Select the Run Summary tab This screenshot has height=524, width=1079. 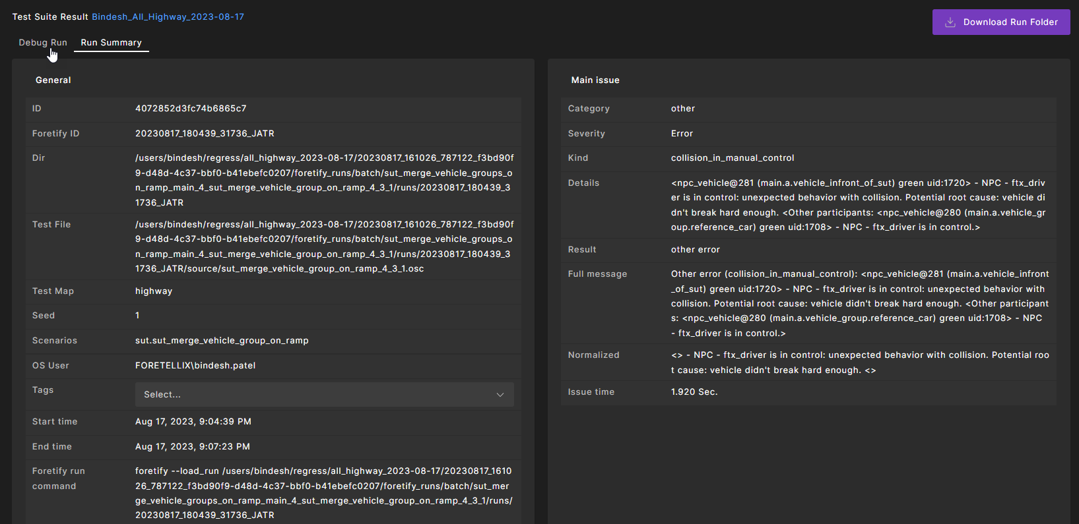(111, 43)
